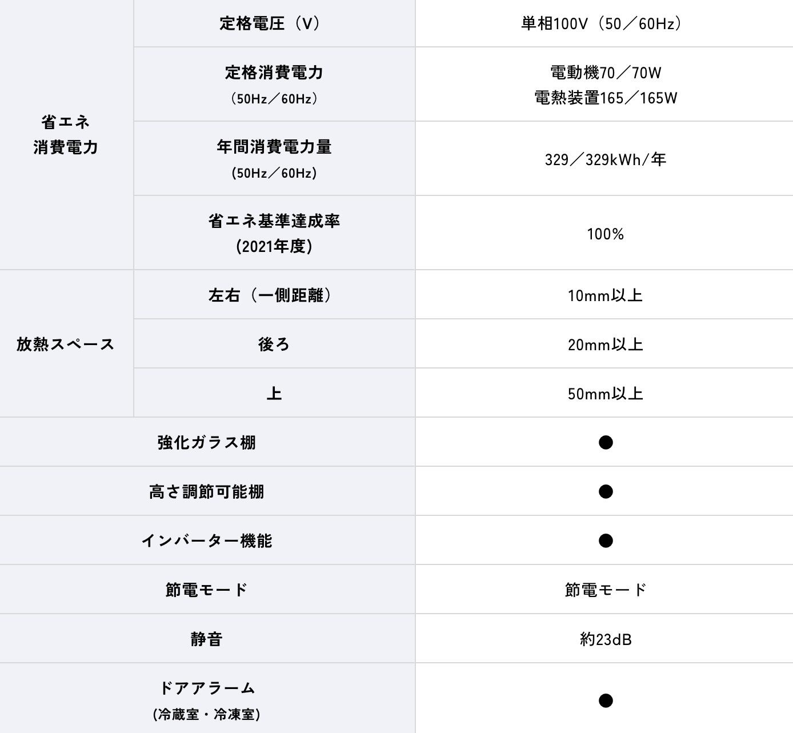This screenshot has height=733, width=793.
Task: Click the 強化ガラス棚 filled circle mark
Action: point(606,442)
